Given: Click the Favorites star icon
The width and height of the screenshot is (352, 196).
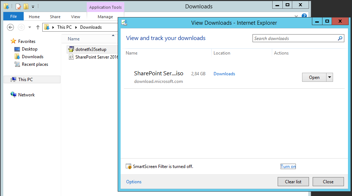Looking at the screenshot, I should click(x=13, y=41).
